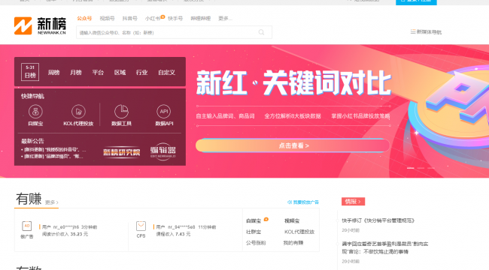Open the 周榜 weekly ranking
489x270 pixels.
click(53, 73)
